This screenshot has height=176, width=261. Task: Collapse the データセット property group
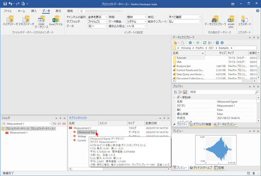pos(174,98)
